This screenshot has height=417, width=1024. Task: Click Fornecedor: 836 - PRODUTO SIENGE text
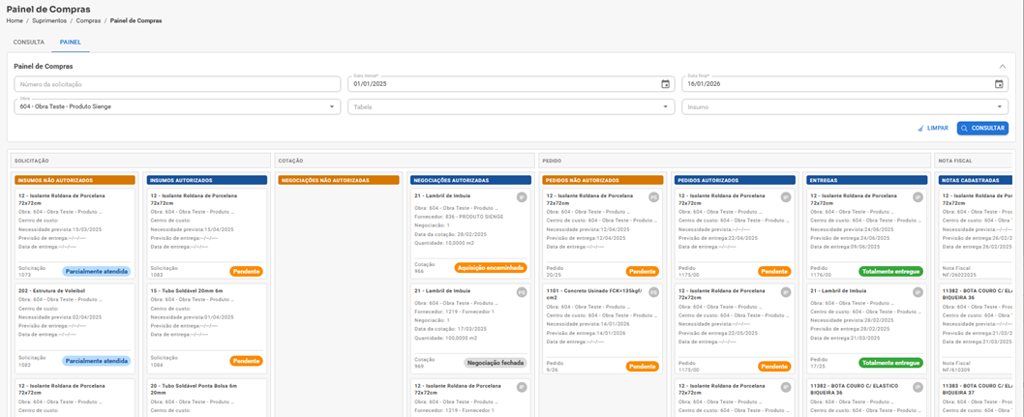click(x=459, y=217)
